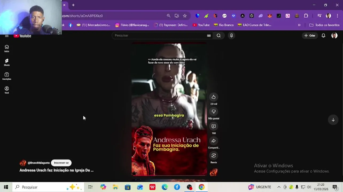Open the Flávio Instagram bookmark
Viewport: 343px width, 192px height.
[x=132, y=25]
